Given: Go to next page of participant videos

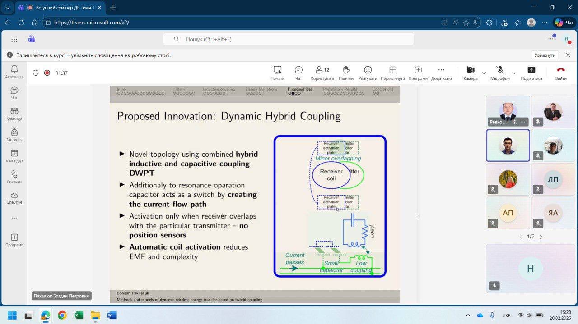Looking at the screenshot, I should (x=541, y=237).
